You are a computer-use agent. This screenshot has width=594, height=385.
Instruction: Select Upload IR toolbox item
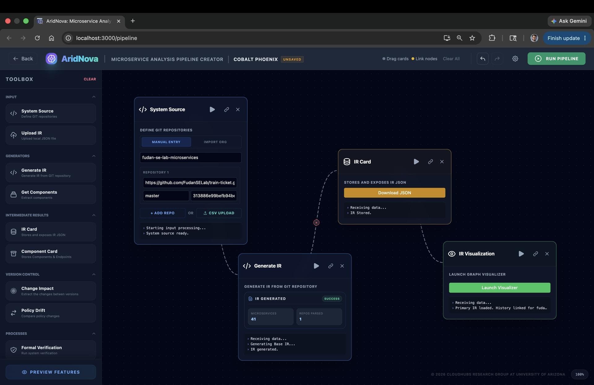click(51, 135)
